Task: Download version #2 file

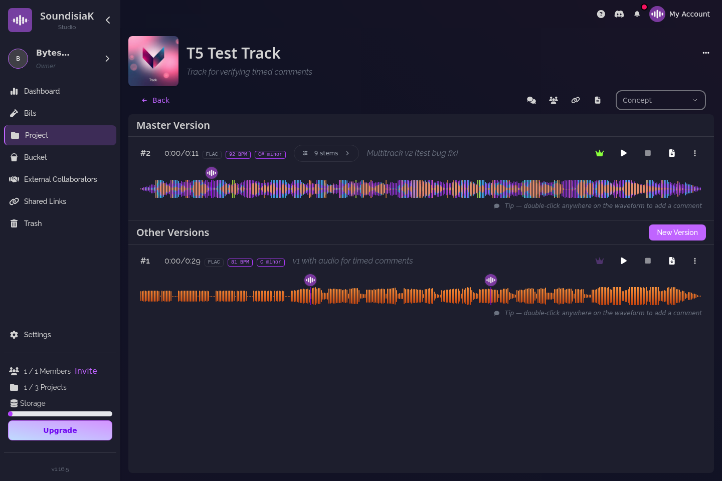Action: coord(672,153)
